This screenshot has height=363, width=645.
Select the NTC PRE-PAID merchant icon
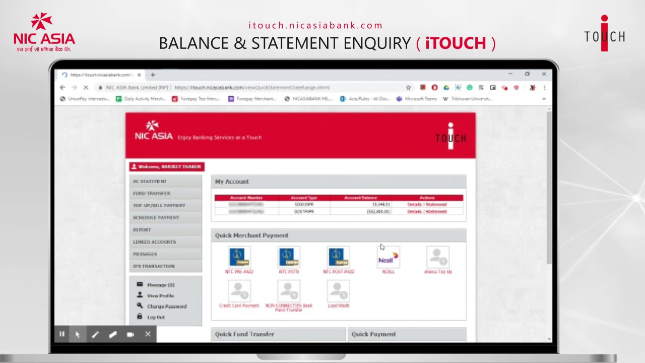[239, 257]
